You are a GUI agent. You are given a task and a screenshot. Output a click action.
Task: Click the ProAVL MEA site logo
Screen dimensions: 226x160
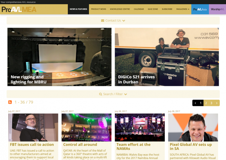pyautogui.click(x=19, y=9)
